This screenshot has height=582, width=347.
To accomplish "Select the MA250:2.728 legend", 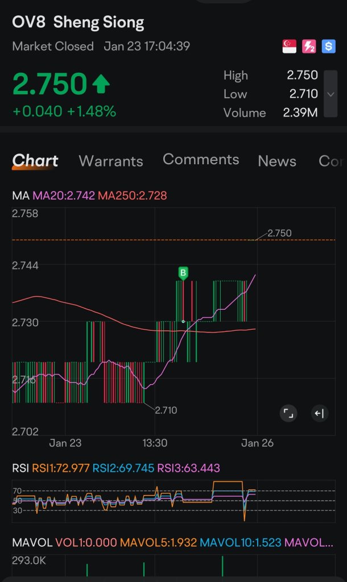I will 133,196.
